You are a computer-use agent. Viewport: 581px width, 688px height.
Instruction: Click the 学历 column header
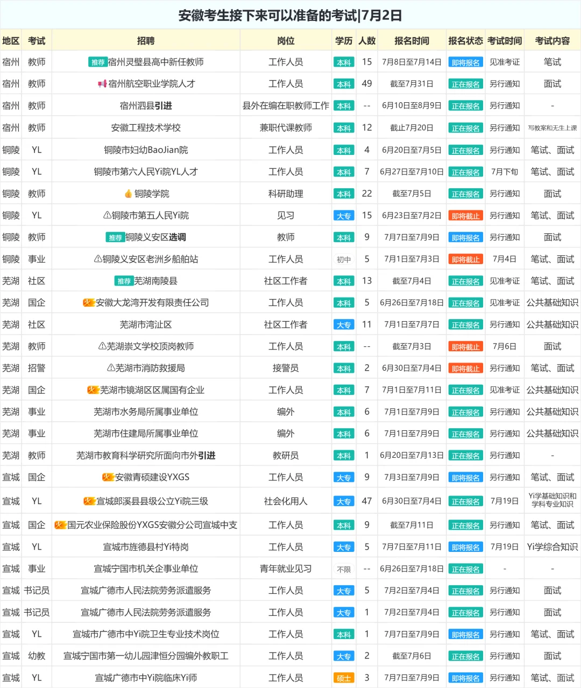tap(344, 41)
